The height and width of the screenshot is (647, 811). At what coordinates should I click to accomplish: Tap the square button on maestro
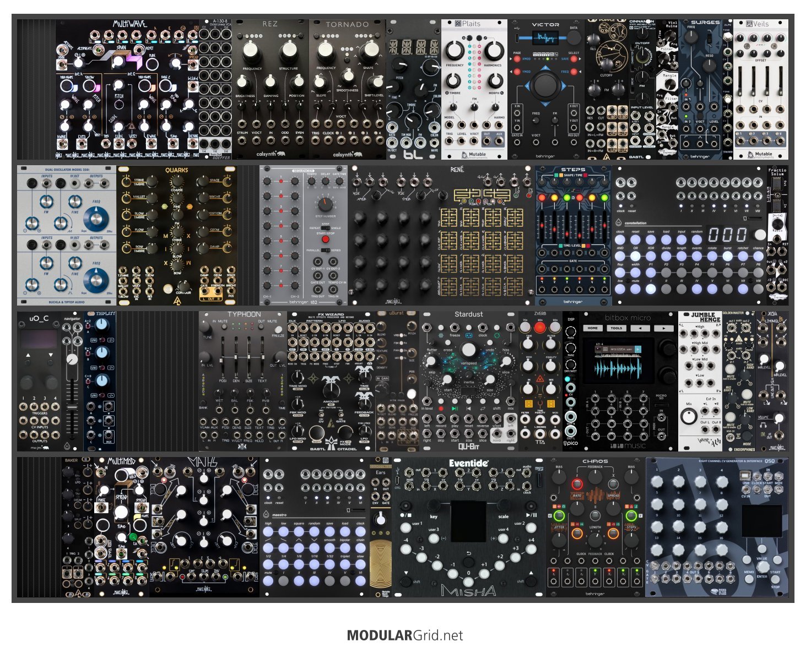299,532
